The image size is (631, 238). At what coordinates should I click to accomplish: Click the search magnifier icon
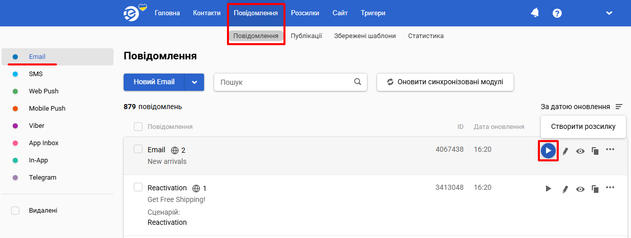pyautogui.click(x=358, y=81)
